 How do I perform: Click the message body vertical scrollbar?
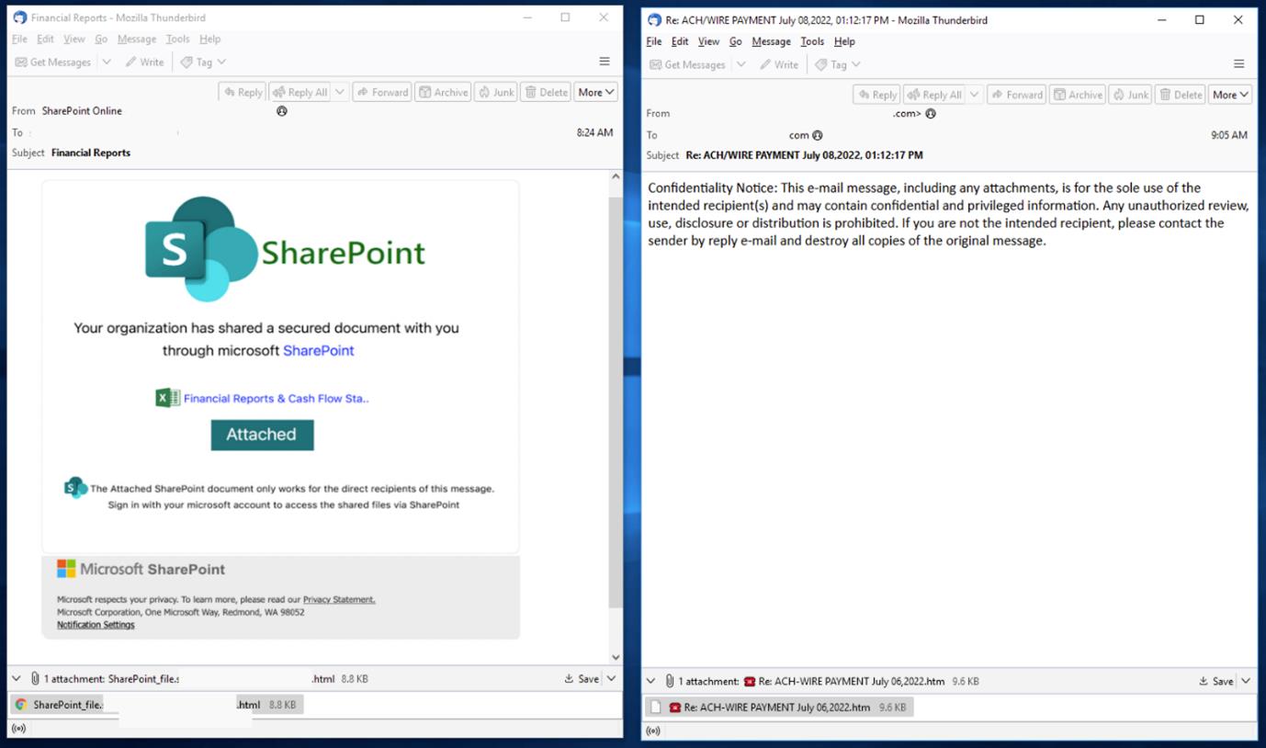[x=616, y=402]
